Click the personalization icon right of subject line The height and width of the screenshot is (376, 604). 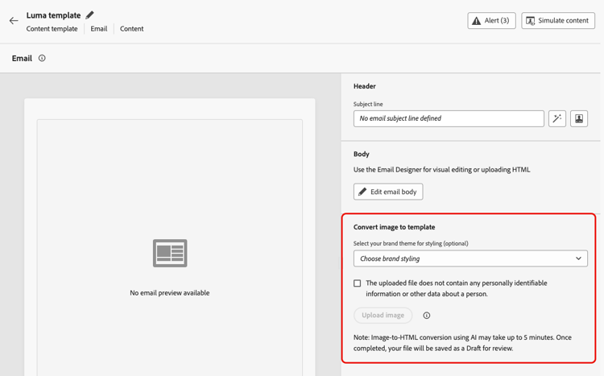tap(578, 118)
